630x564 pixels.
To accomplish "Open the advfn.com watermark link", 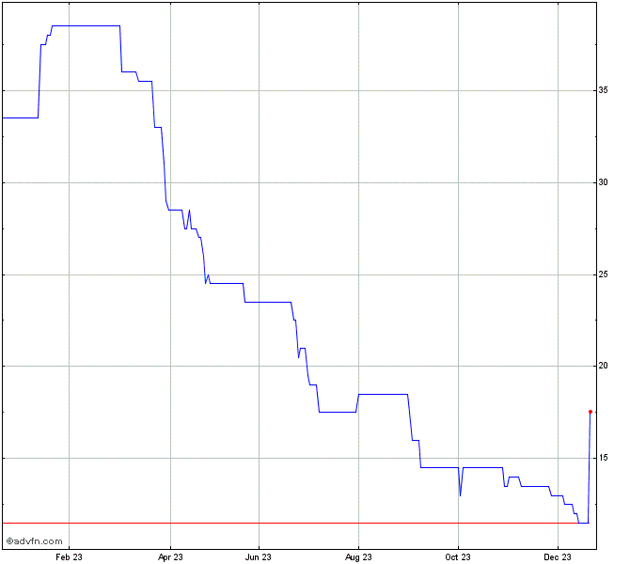I will pos(35,540).
